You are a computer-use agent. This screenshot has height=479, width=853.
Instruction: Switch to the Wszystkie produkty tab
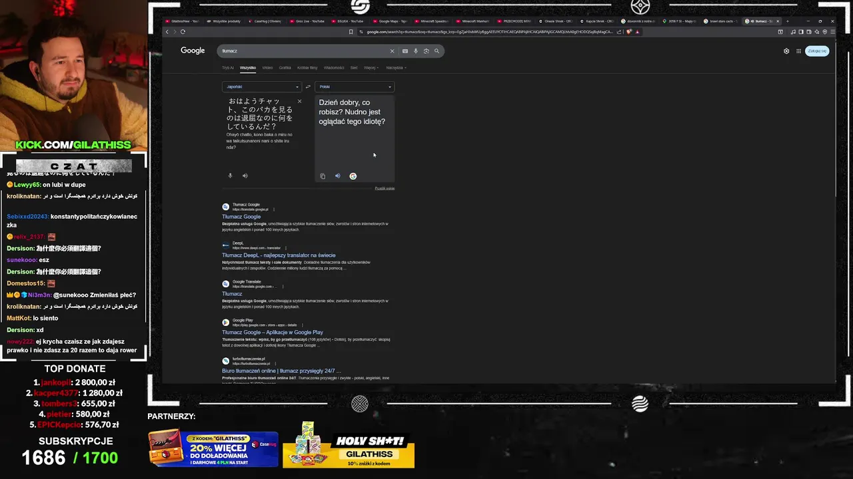224,21
